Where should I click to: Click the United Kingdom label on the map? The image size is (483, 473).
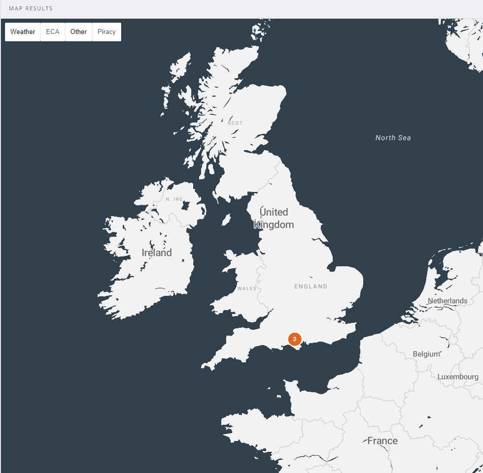point(274,218)
